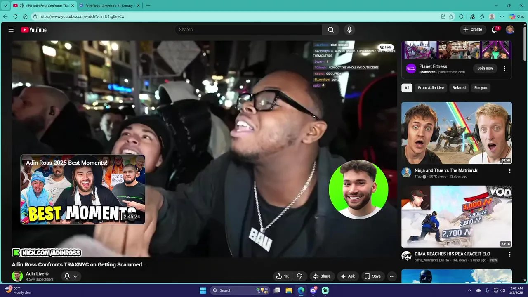
Task: Switch to the PrizePicks browser tab
Action: pos(109,6)
